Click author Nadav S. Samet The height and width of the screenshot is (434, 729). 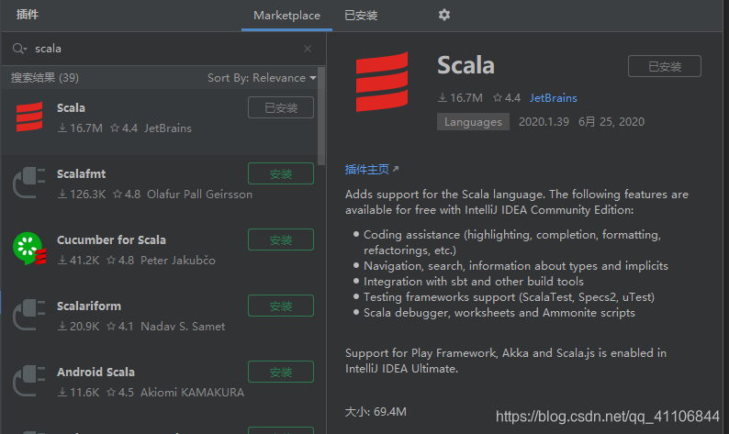tap(183, 327)
